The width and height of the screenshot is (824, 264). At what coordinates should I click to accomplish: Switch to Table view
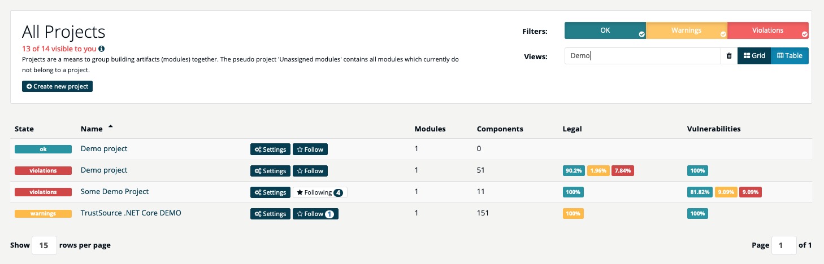tap(790, 56)
